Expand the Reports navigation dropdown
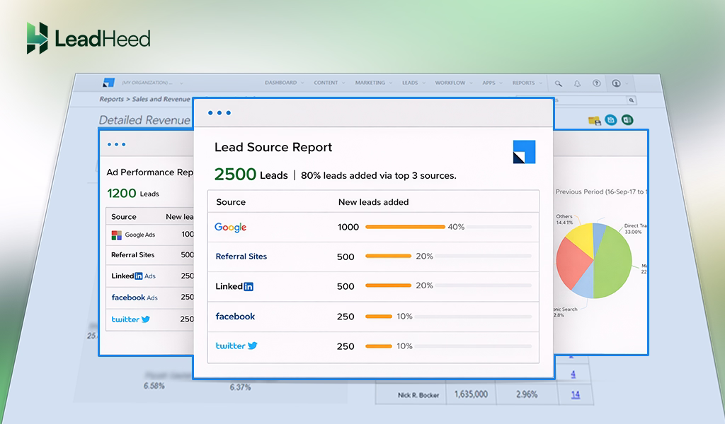725x424 pixels. pos(525,82)
